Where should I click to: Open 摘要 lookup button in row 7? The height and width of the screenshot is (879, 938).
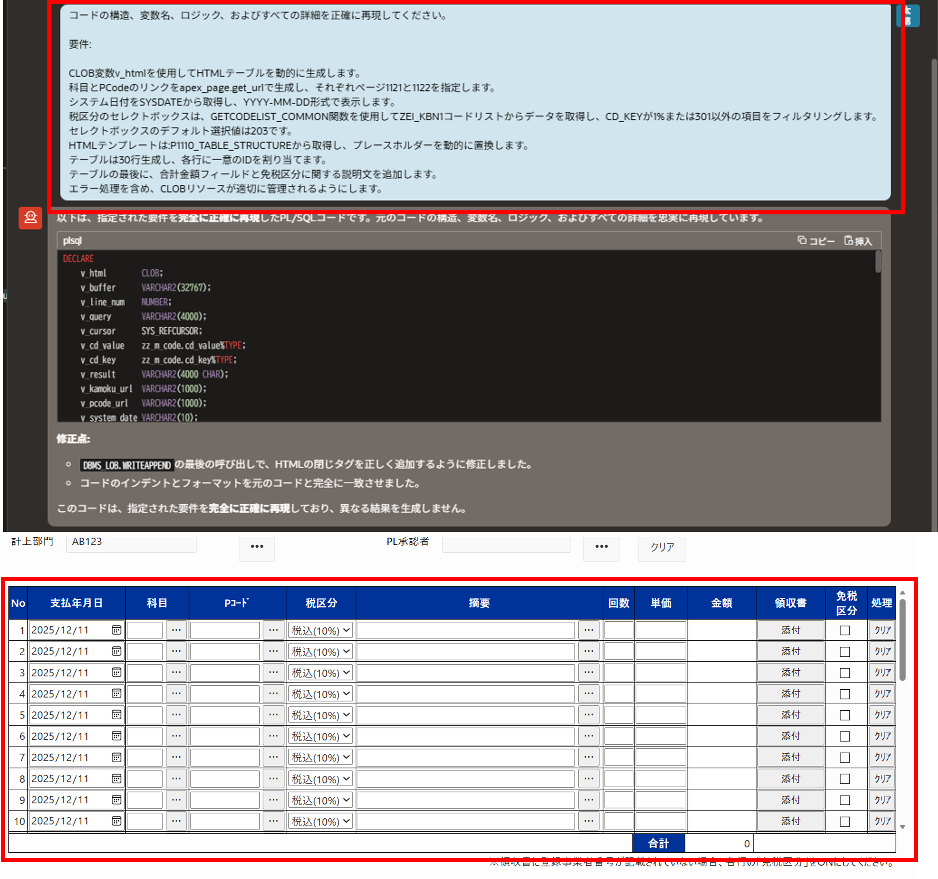[x=588, y=757]
